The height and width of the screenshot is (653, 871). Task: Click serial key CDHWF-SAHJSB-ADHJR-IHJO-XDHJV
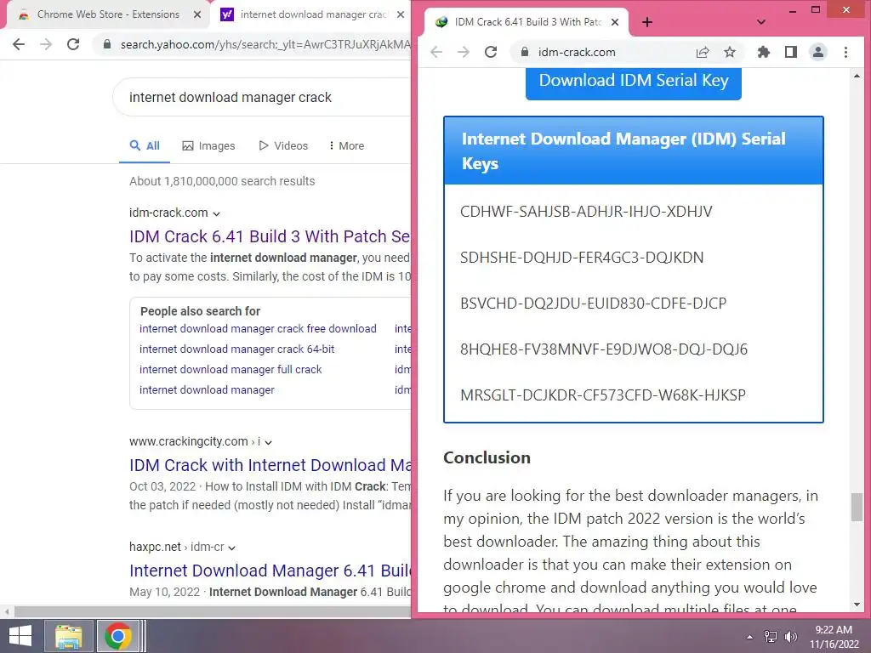click(586, 212)
